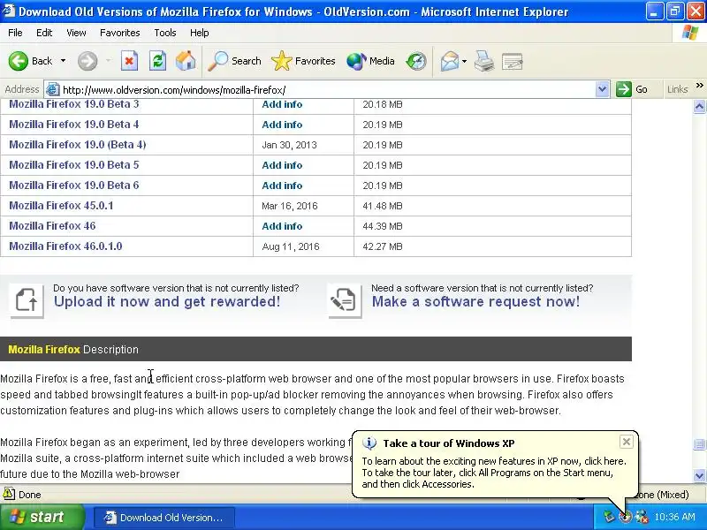Open the Favorites star toolbar button
Screen dimensions: 707x530
tap(303, 61)
